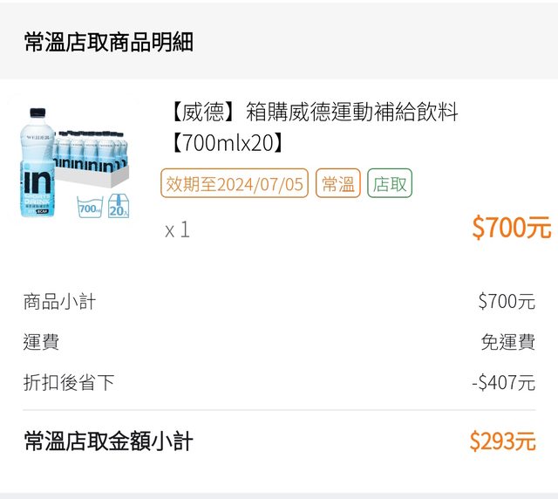Click the 常溫店取商品明細 section header
Viewport: 558px width, 499px height.
pos(108,42)
